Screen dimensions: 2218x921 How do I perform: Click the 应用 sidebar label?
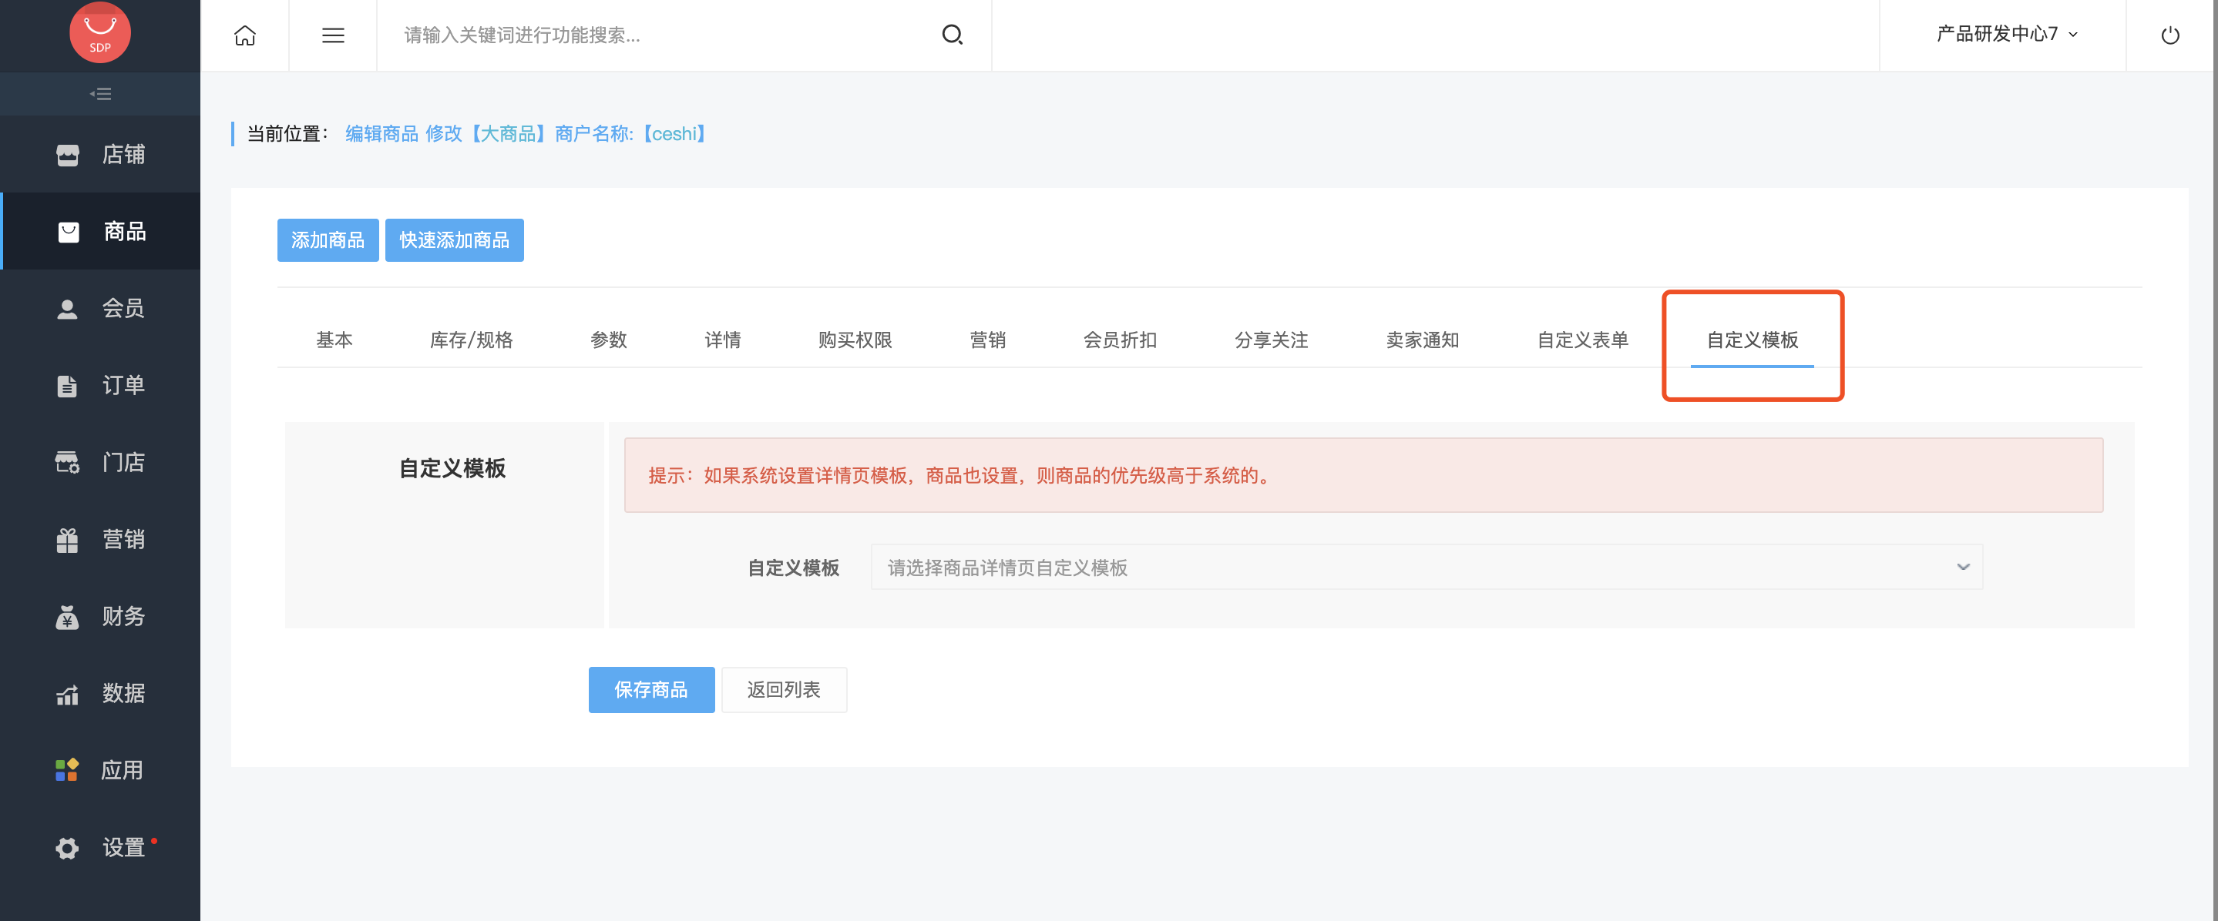point(122,770)
